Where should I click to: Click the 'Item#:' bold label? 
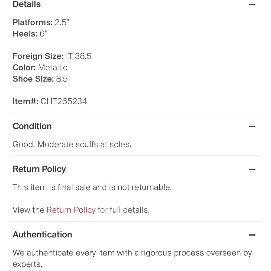[25, 101]
